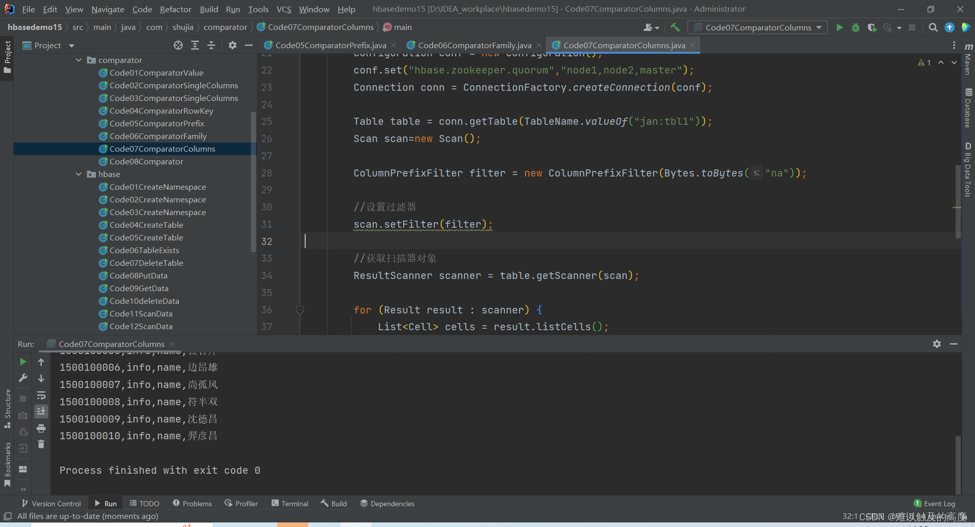This screenshot has width=975, height=527.
Task: Print the console output
Action: [41, 429]
